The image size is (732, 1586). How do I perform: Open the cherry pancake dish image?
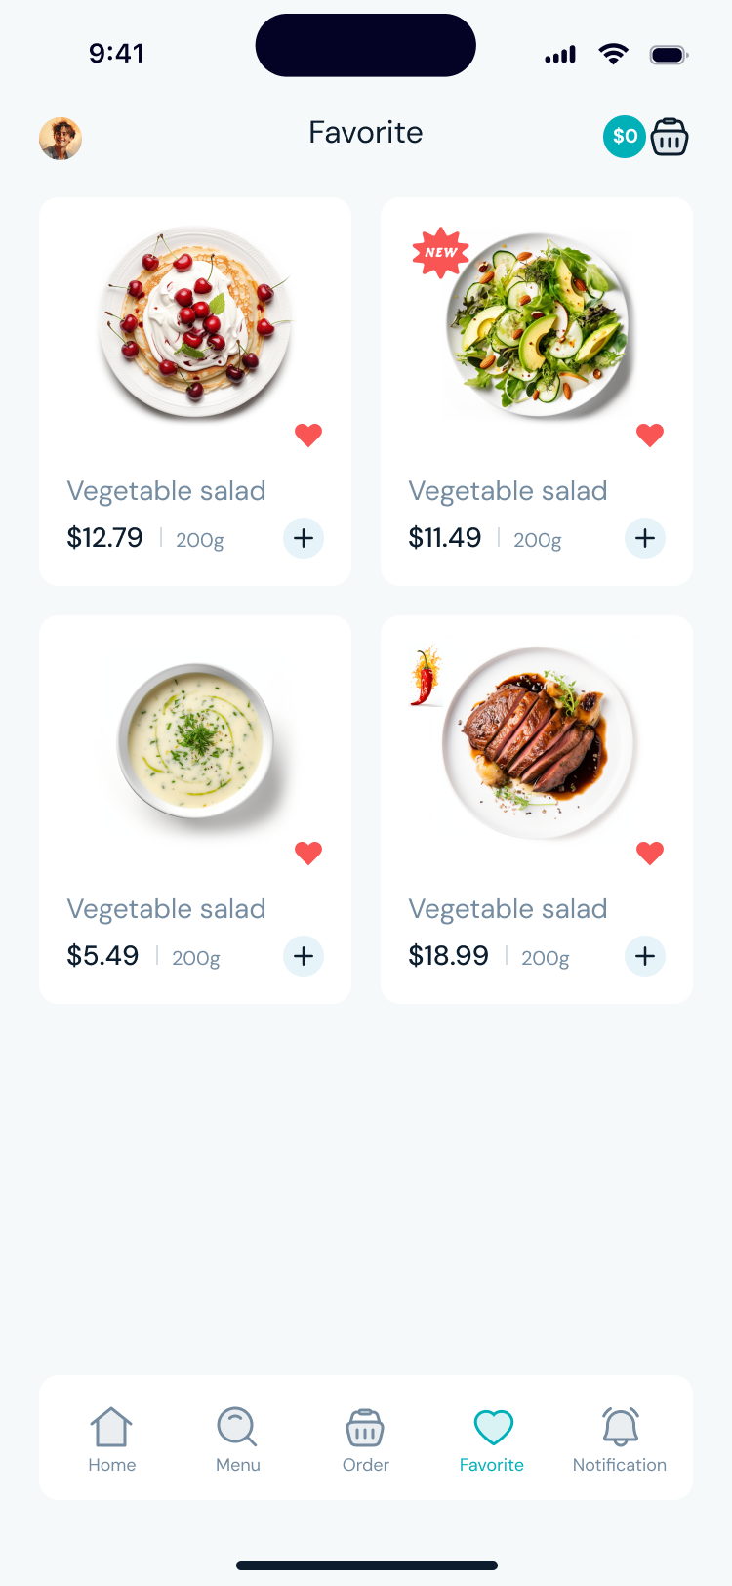[x=195, y=322]
